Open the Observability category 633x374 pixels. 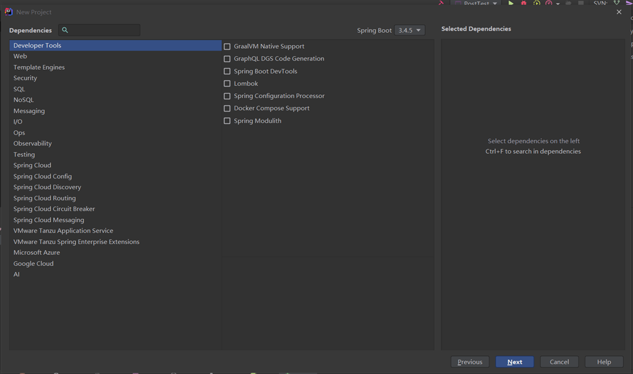116,143
